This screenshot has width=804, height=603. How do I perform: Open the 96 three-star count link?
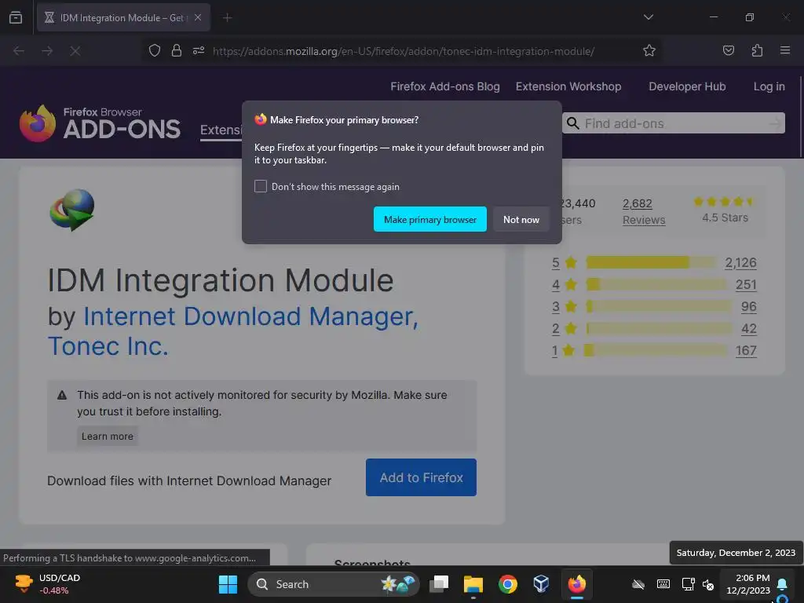click(x=748, y=307)
